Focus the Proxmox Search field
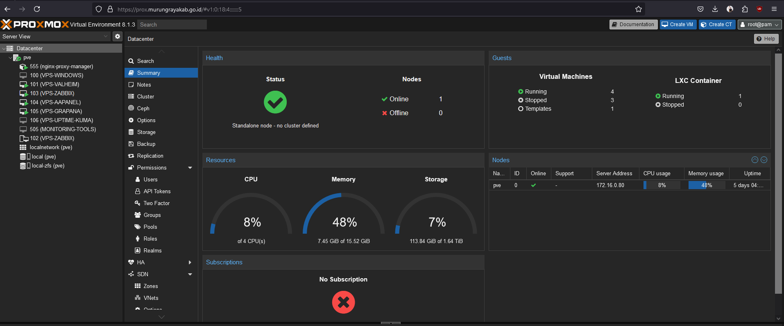Image resolution: width=784 pixels, height=326 pixels. point(172,25)
